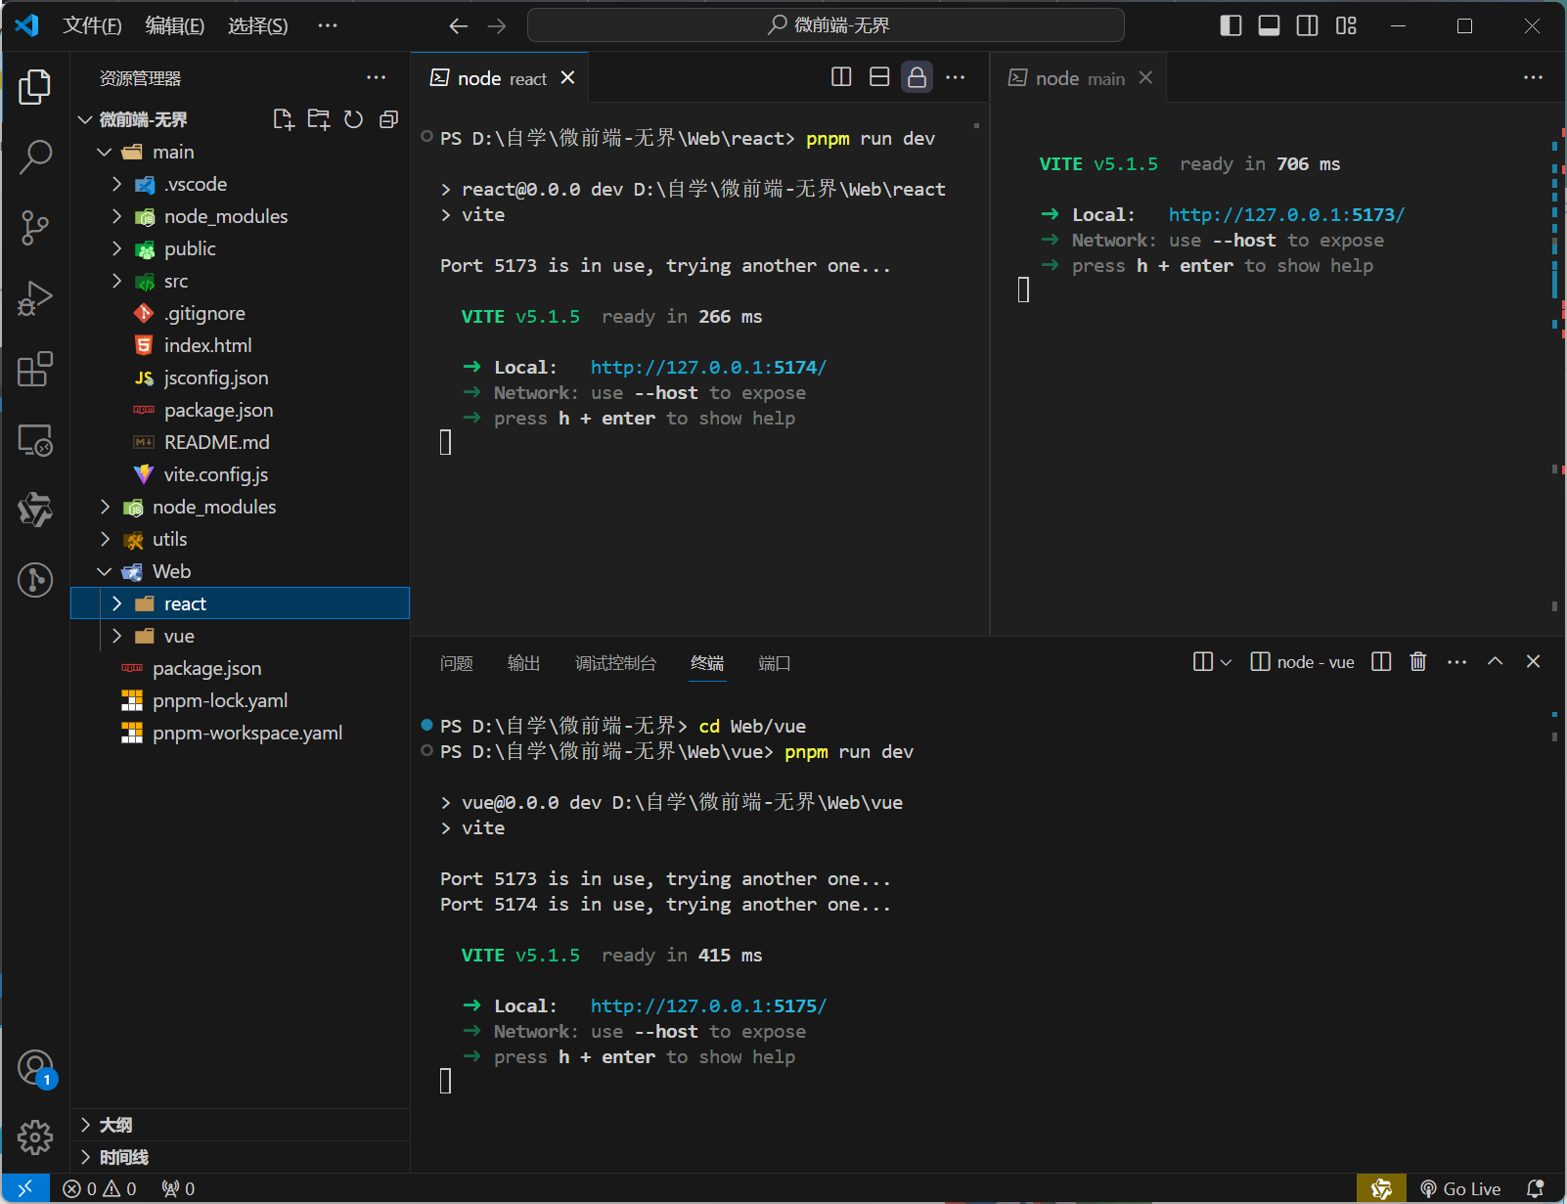
Task: Expand the vue folder
Action: tap(116, 636)
